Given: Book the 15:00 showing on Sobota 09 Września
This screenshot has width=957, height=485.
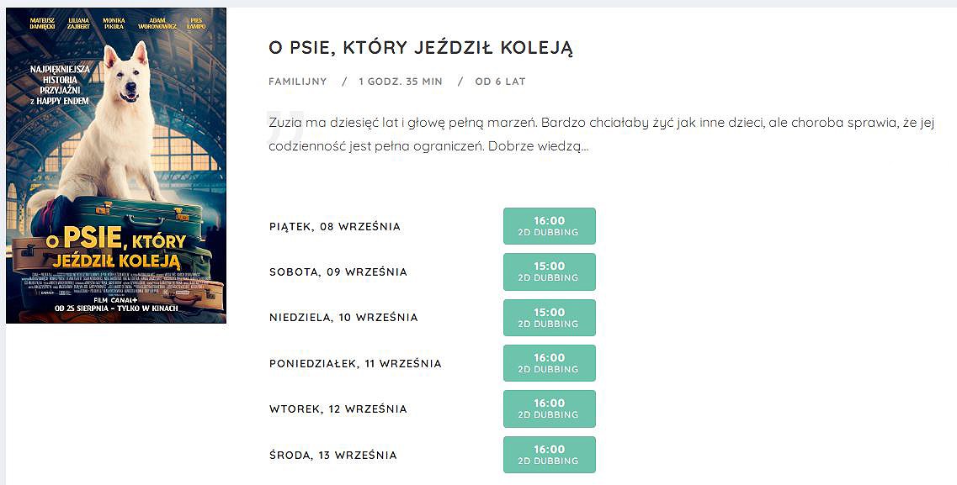Looking at the screenshot, I should 550,271.
